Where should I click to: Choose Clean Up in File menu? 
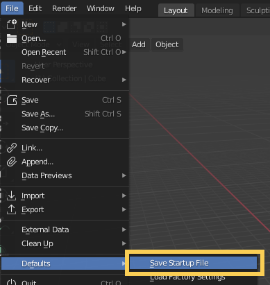65,243
